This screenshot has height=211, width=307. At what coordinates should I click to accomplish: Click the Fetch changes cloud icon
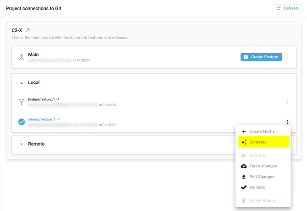click(x=244, y=166)
